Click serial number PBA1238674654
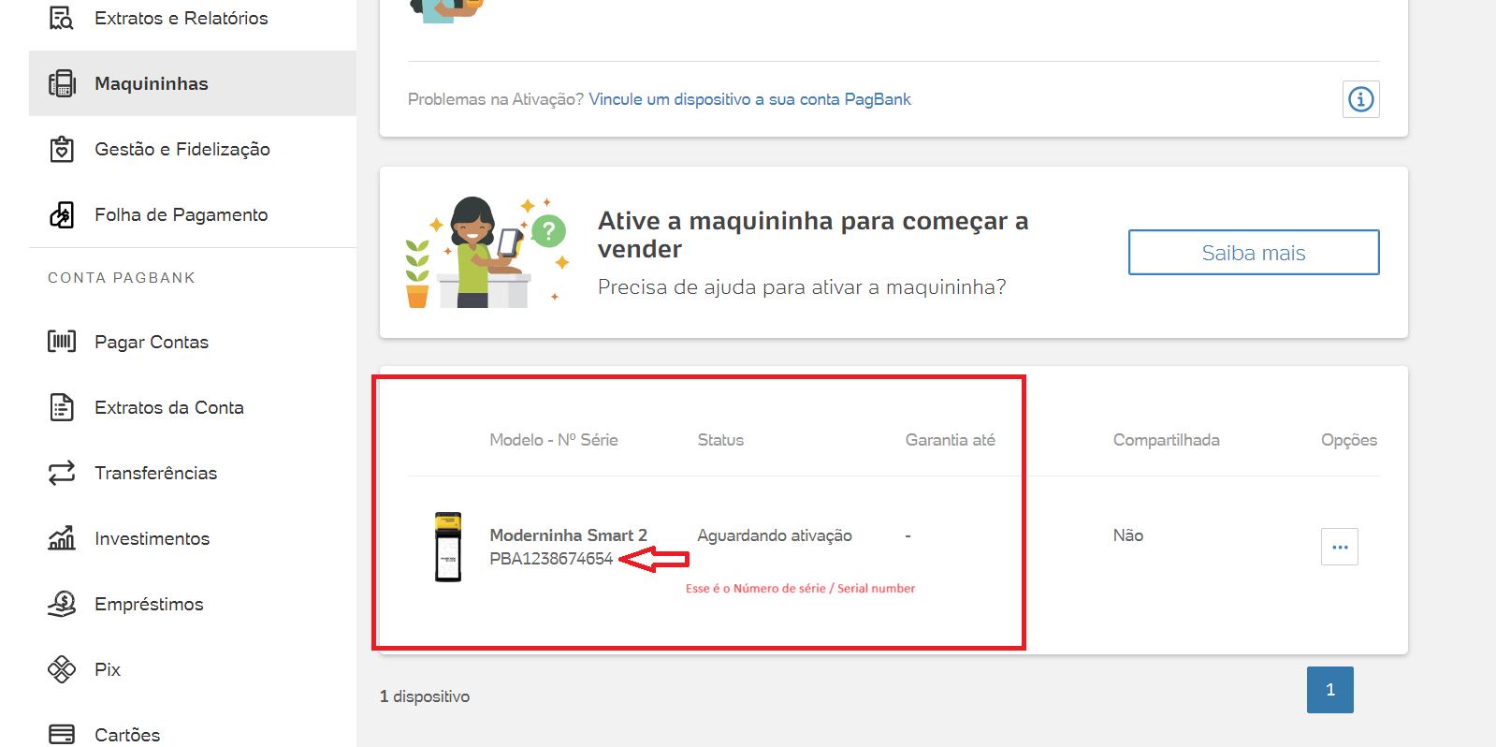Image resolution: width=1496 pixels, height=747 pixels. point(551,559)
